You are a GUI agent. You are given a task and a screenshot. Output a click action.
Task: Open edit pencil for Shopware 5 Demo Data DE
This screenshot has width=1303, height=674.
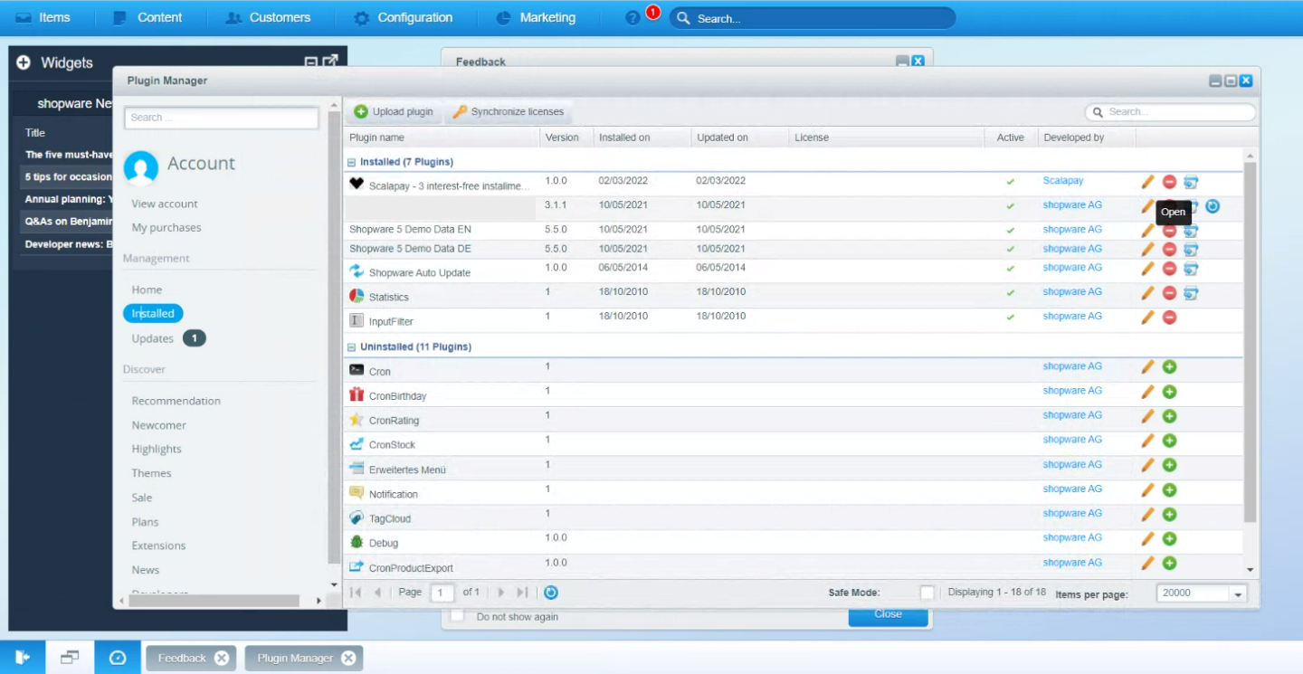1147,249
